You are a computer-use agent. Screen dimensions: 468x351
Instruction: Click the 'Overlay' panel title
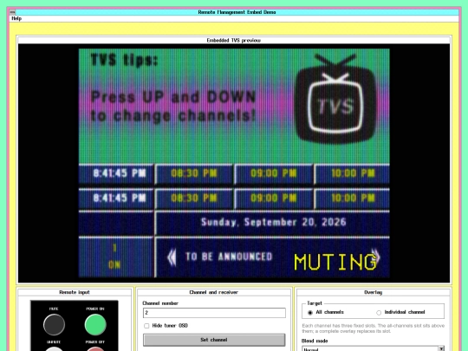(x=373, y=292)
